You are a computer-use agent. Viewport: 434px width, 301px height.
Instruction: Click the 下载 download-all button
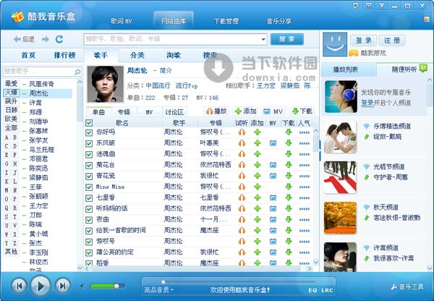pyautogui.click(x=302, y=111)
